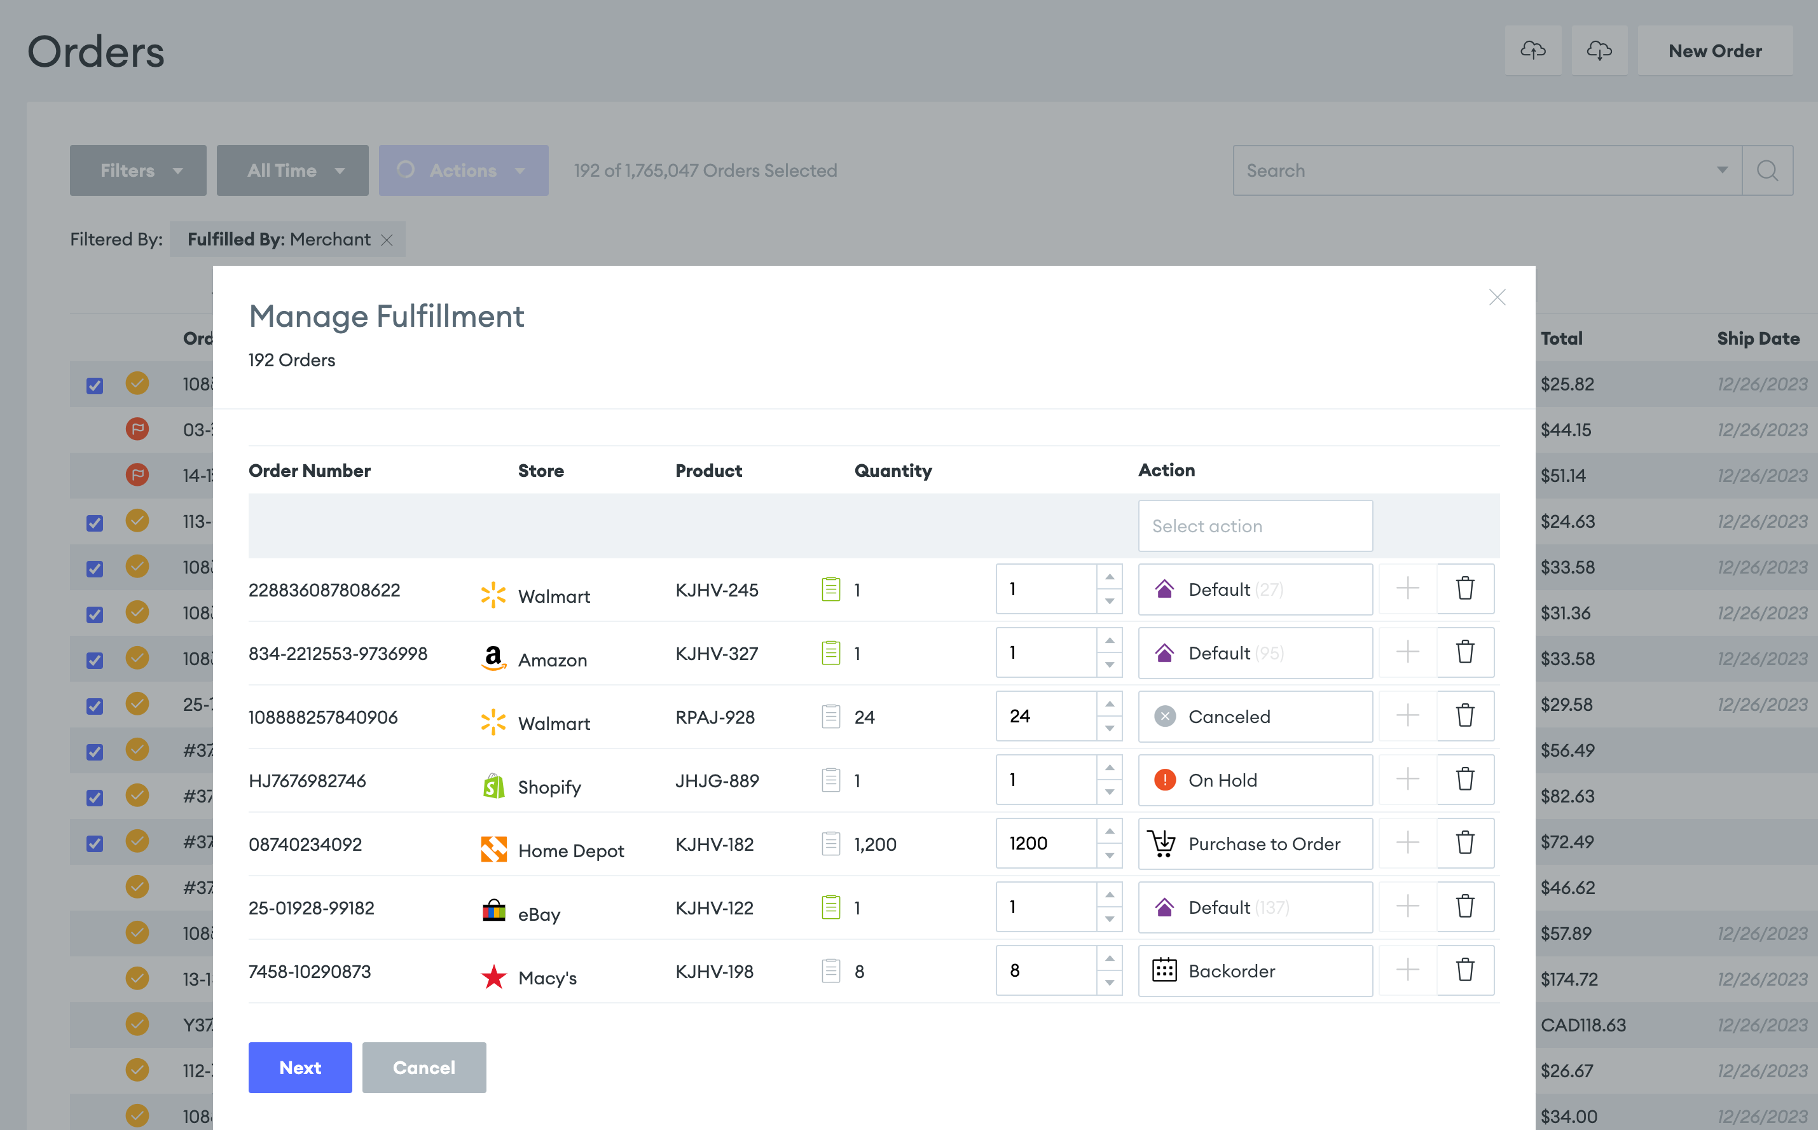Image resolution: width=1818 pixels, height=1130 pixels.
Task: Increment the quantity stepper for KJHV-245
Action: (x=1110, y=577)
